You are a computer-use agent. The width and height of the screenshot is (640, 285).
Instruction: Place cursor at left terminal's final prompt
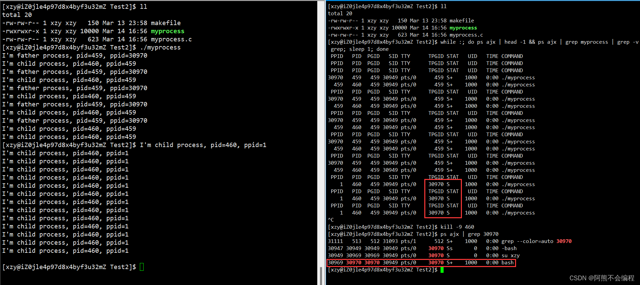point(142,267)
